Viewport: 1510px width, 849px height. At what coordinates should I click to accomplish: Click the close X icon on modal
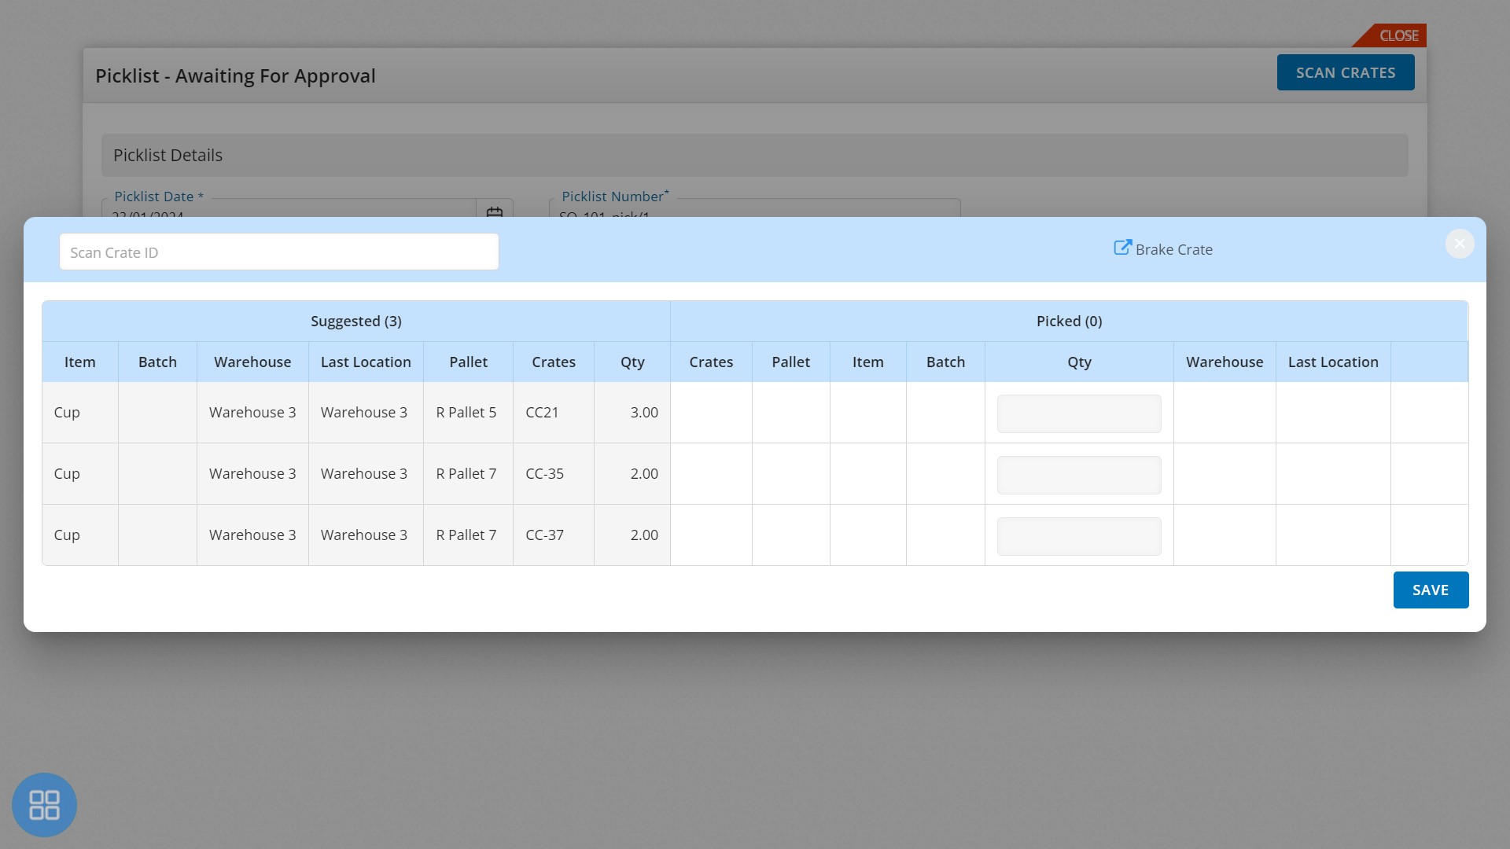pyautogui.click(x=1459, y=244)
